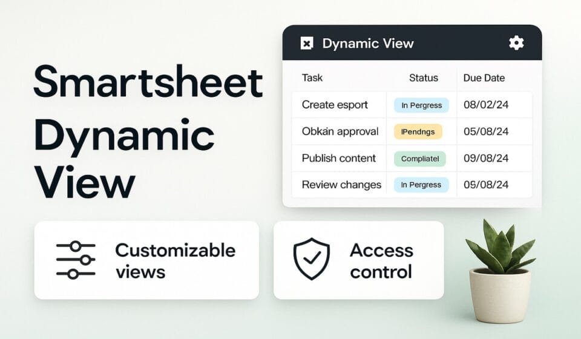The width and height of the screenshot is (581, 339).
Task: Click In Pergress badge for Review changes
Action: (421, 185)
